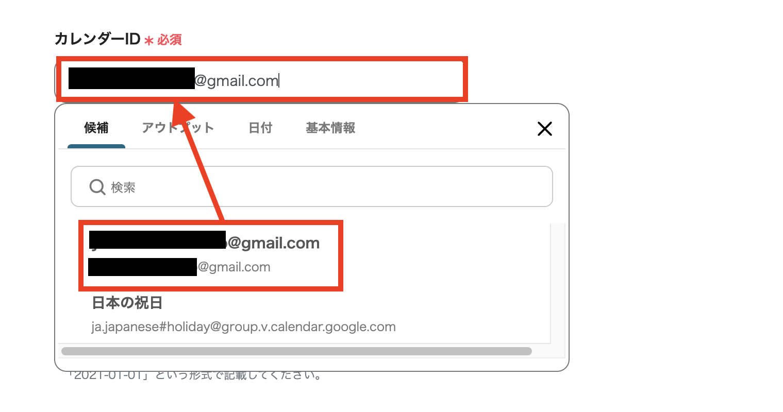
Task: Click the magnifier icon in the search box
Action: 97,187
